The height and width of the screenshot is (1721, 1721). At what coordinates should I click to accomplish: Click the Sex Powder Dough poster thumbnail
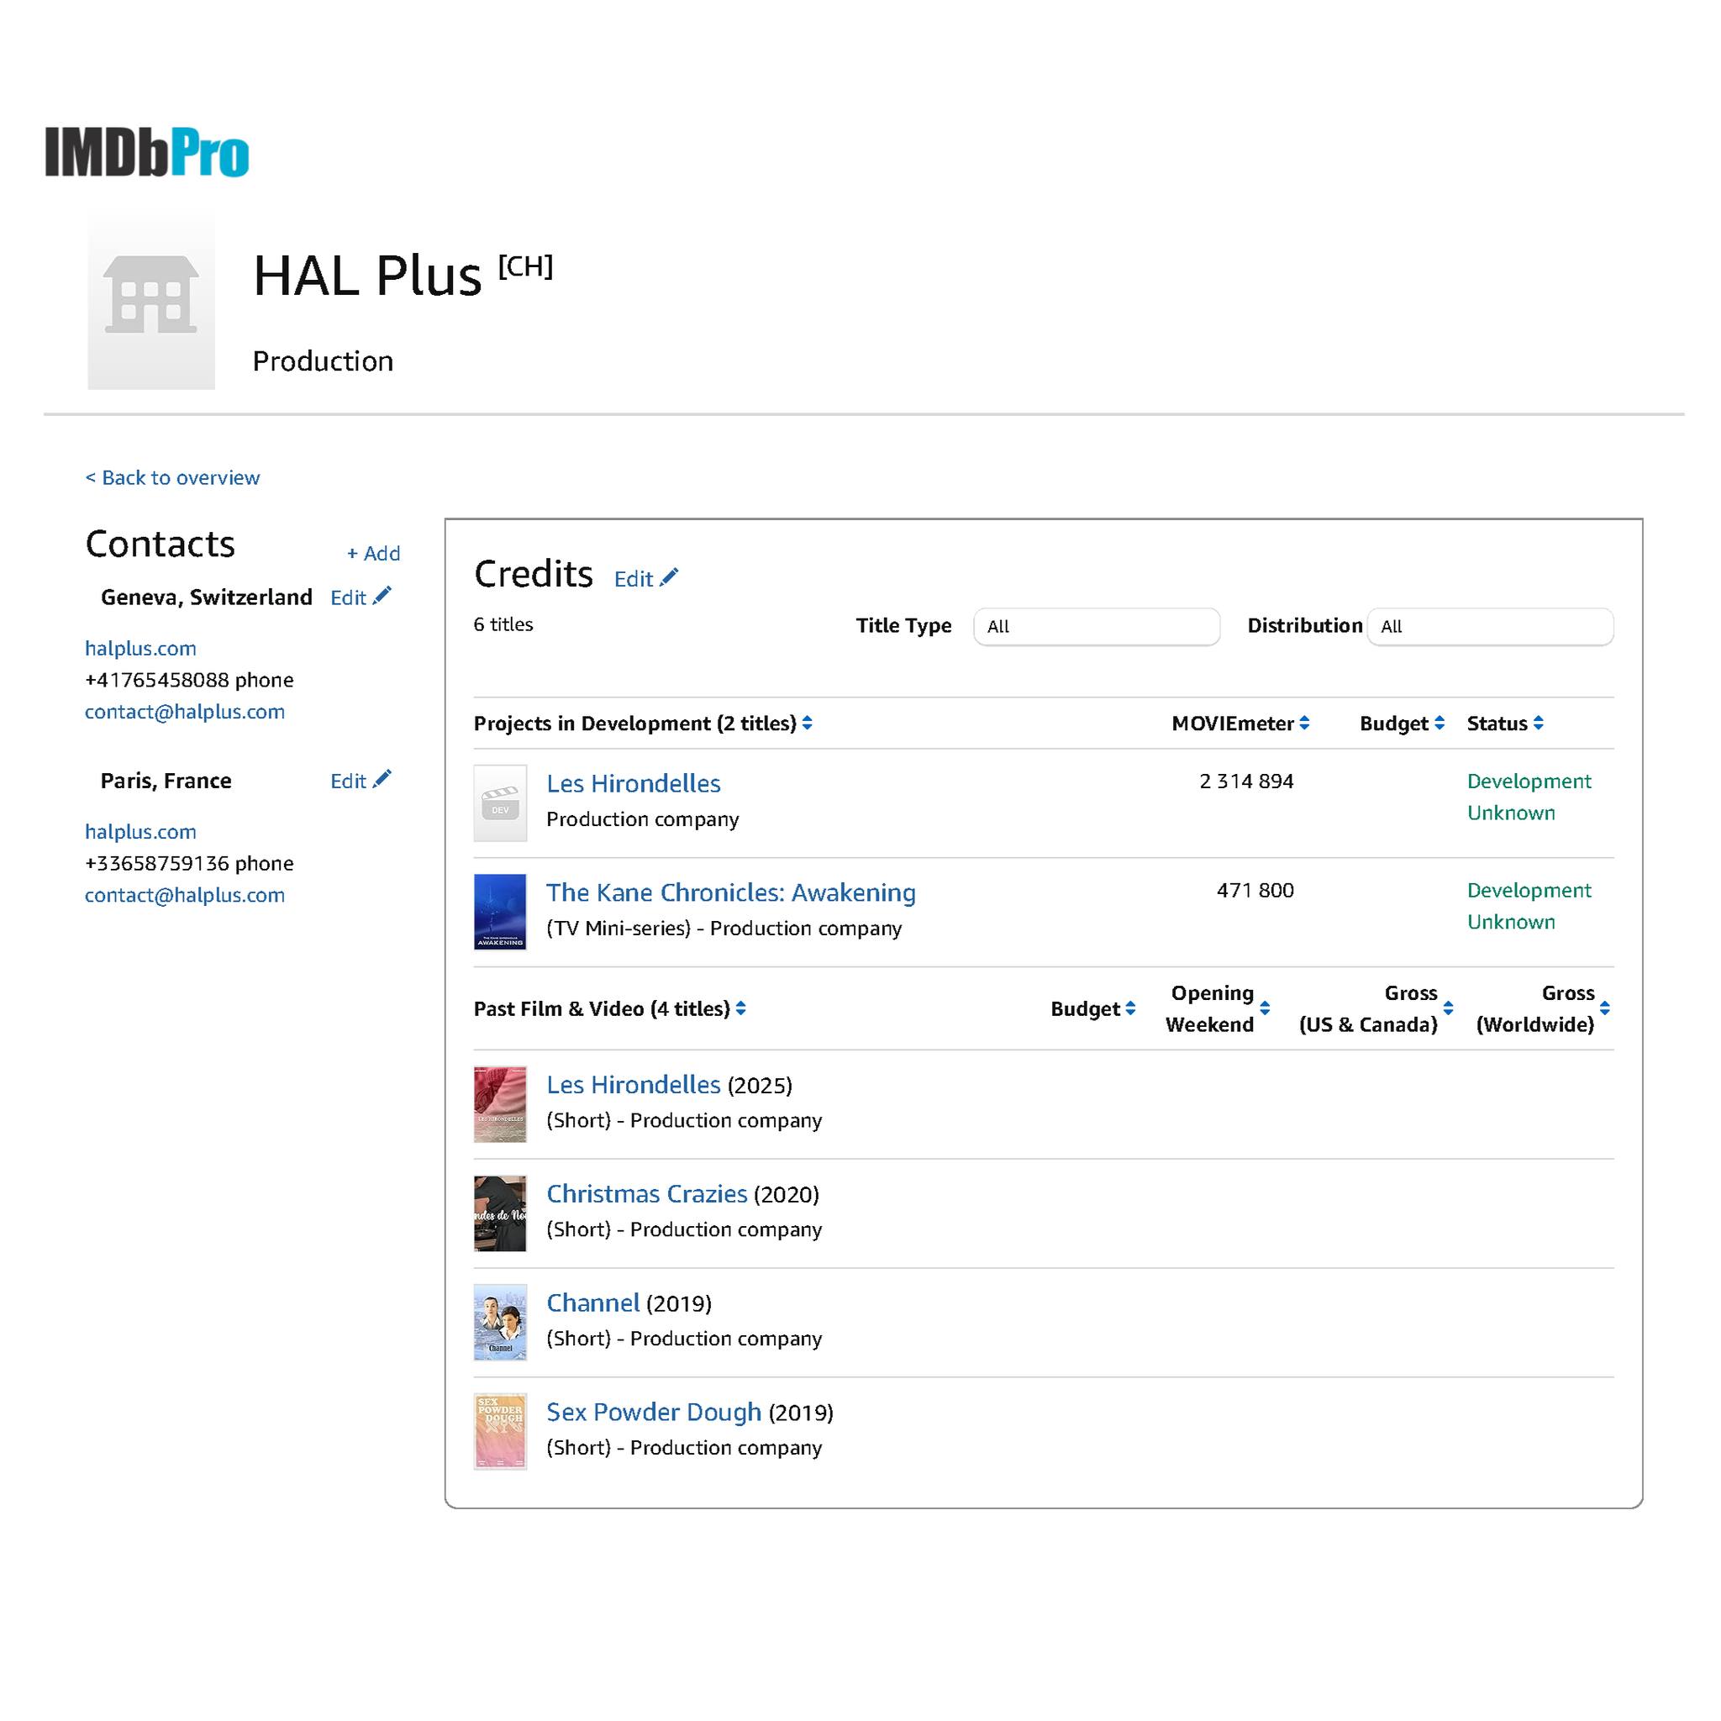500,1431
